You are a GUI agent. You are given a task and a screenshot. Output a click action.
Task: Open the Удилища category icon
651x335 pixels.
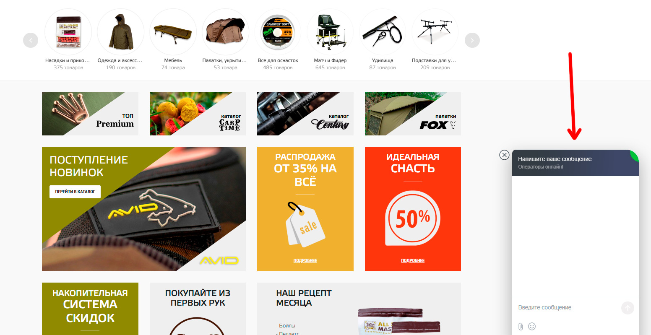coord(383,32)
